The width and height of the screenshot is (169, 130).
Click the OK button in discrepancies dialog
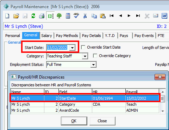pyautogui.click(x=74, y=121)
